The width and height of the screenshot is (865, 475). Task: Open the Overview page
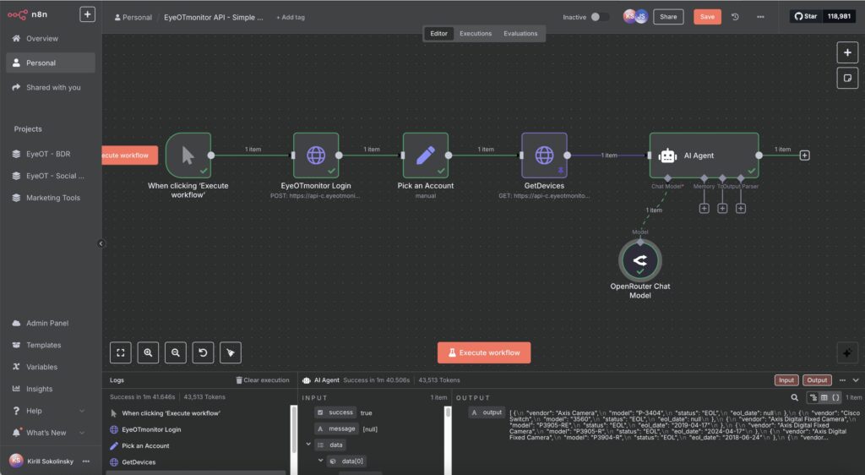click(42, 39)
